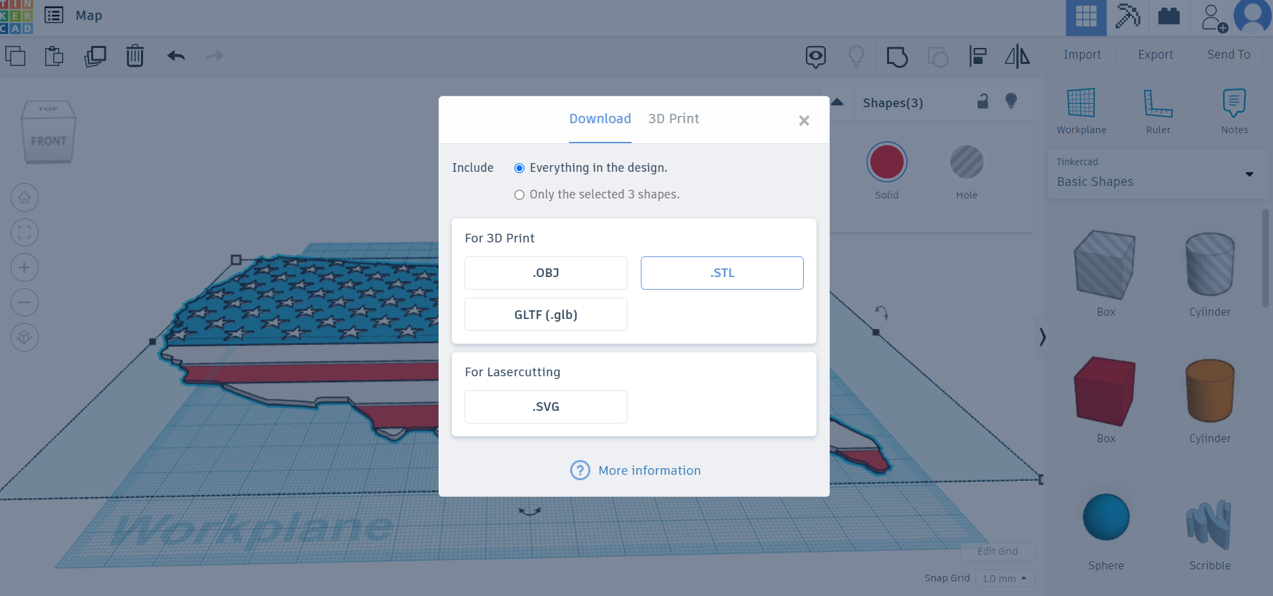Image resolution: width=1273 pixels, height=596 pixels.
Task: Open the Send To menu
Action: pyautogui.click(x=1228, y=55)
